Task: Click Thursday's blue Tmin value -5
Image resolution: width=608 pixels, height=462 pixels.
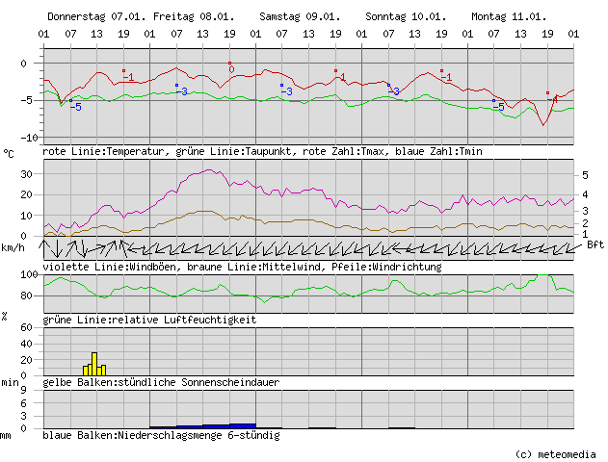Action: (76, 106)
